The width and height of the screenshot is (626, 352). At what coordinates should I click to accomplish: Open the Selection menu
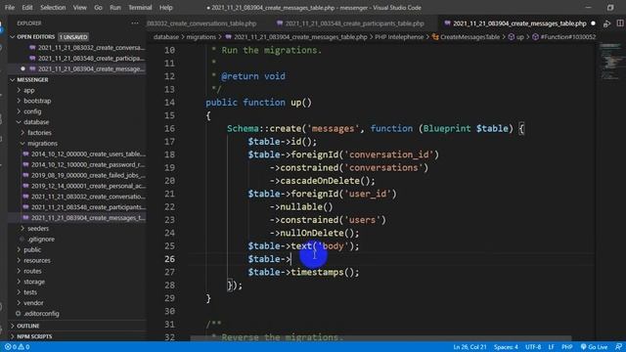tap(53, 7)
